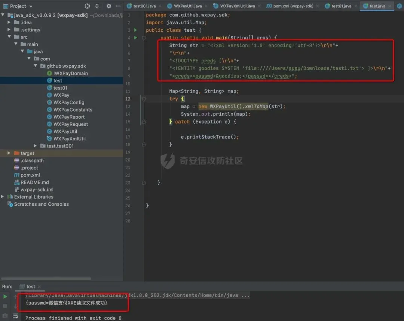Click the IWXPayDomain interface icon
Image resolution: width=404 pixels, height=321 pixels.
(49, 73)
